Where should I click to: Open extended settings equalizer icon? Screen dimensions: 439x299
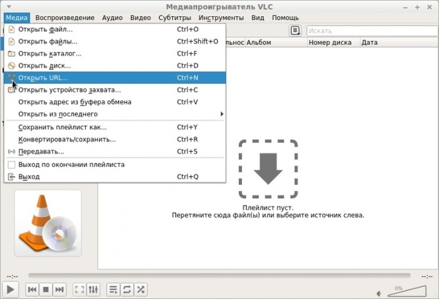[x=93, y=289]
